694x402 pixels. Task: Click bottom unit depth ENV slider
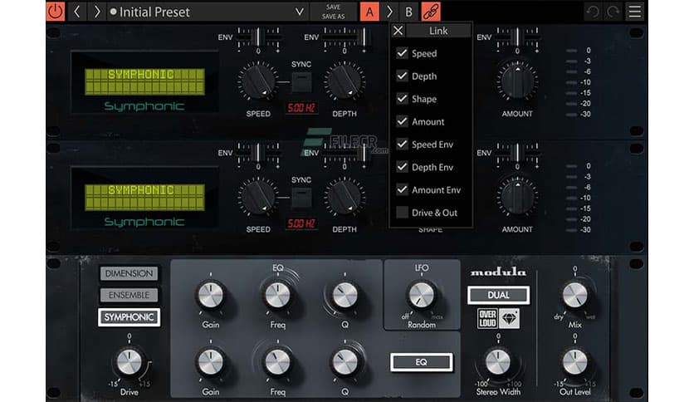[345, 153]
